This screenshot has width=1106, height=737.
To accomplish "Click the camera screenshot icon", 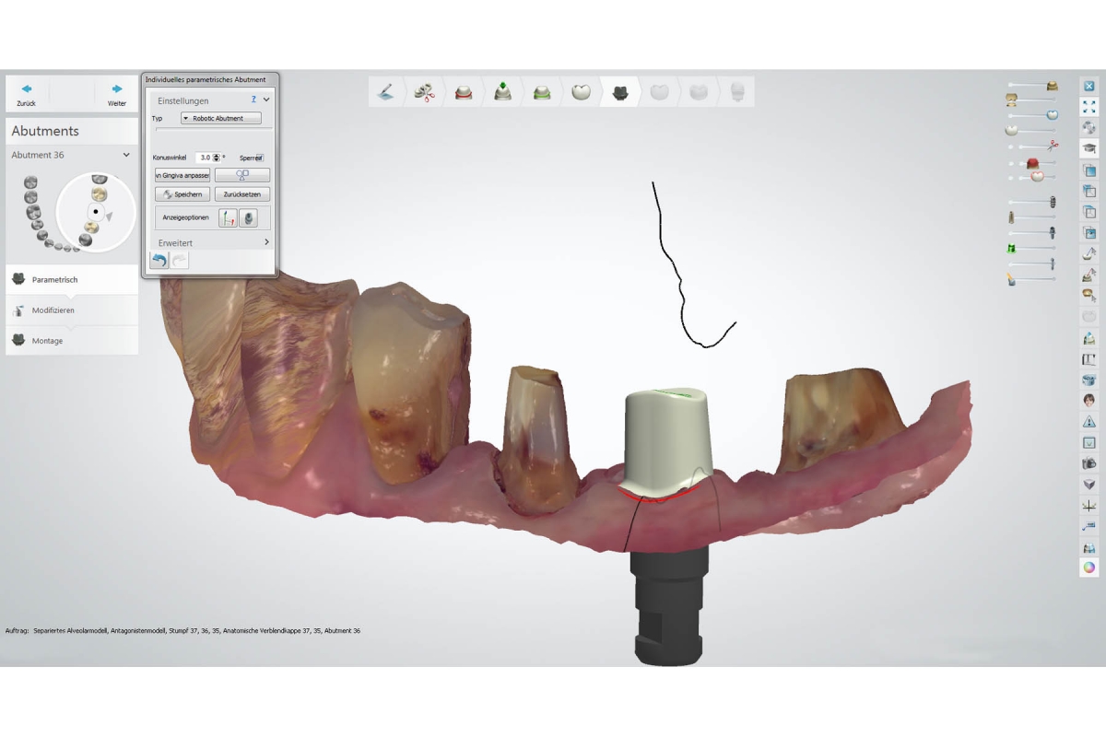I will pos(1088,463).
